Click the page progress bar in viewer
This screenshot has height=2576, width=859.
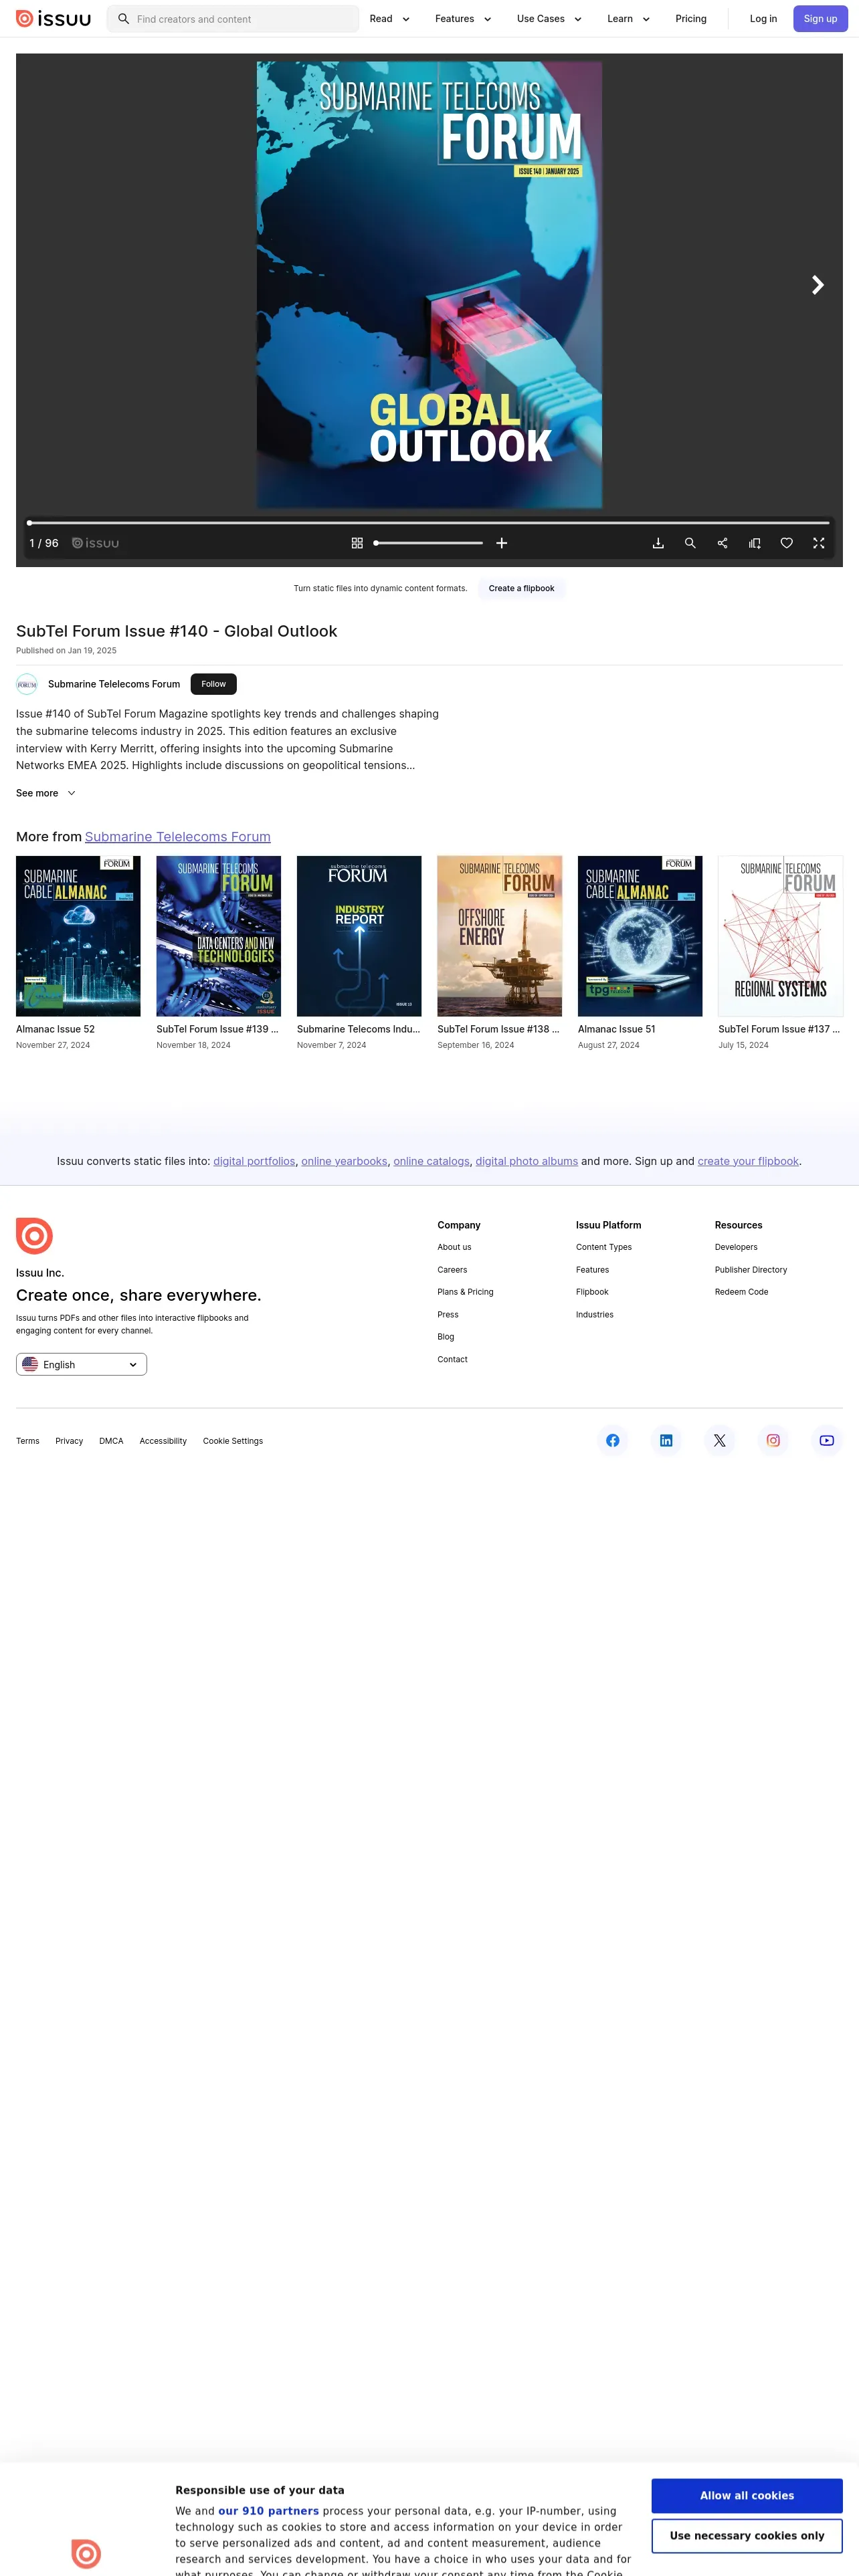click(429, 522)
